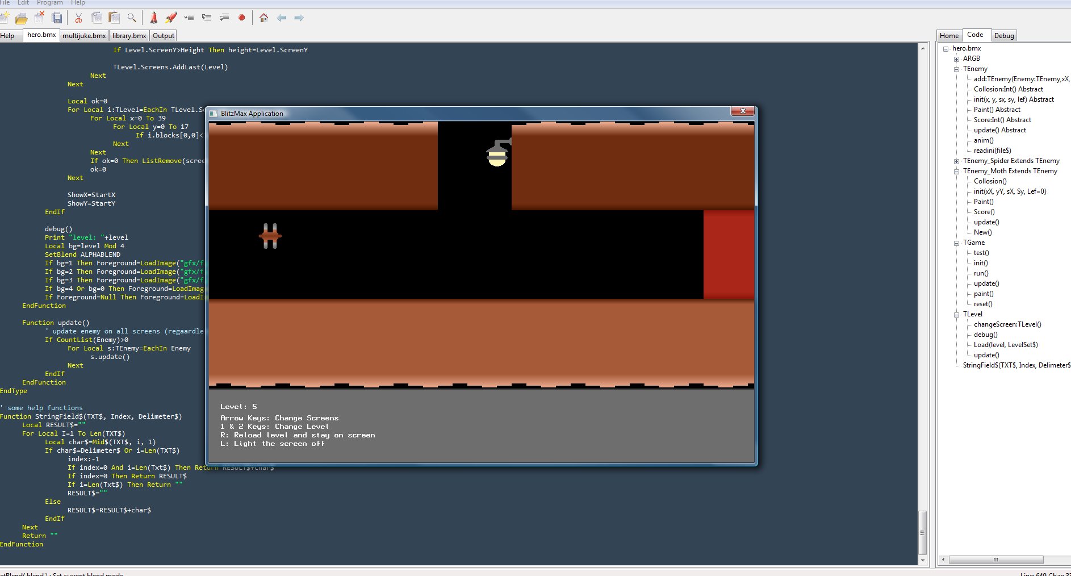Click the Build rocket icon
This screenshot has width=1071, height=576.
(x=153, y=18)
